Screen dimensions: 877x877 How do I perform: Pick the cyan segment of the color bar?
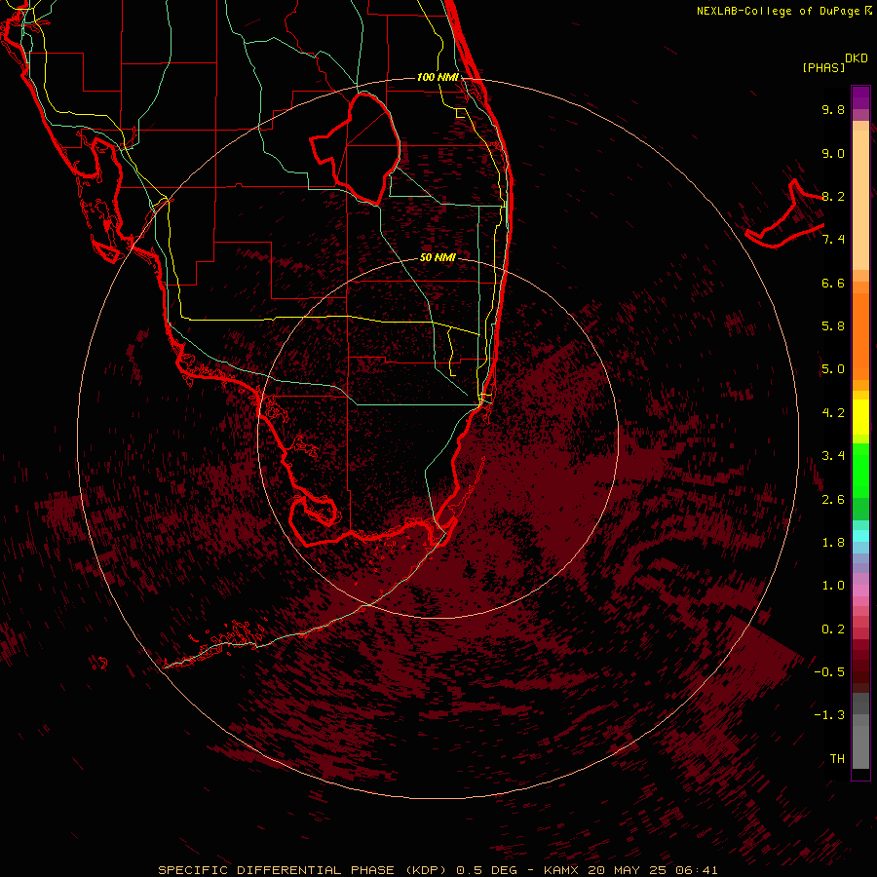pyautogui.click(x=860, y=536)
